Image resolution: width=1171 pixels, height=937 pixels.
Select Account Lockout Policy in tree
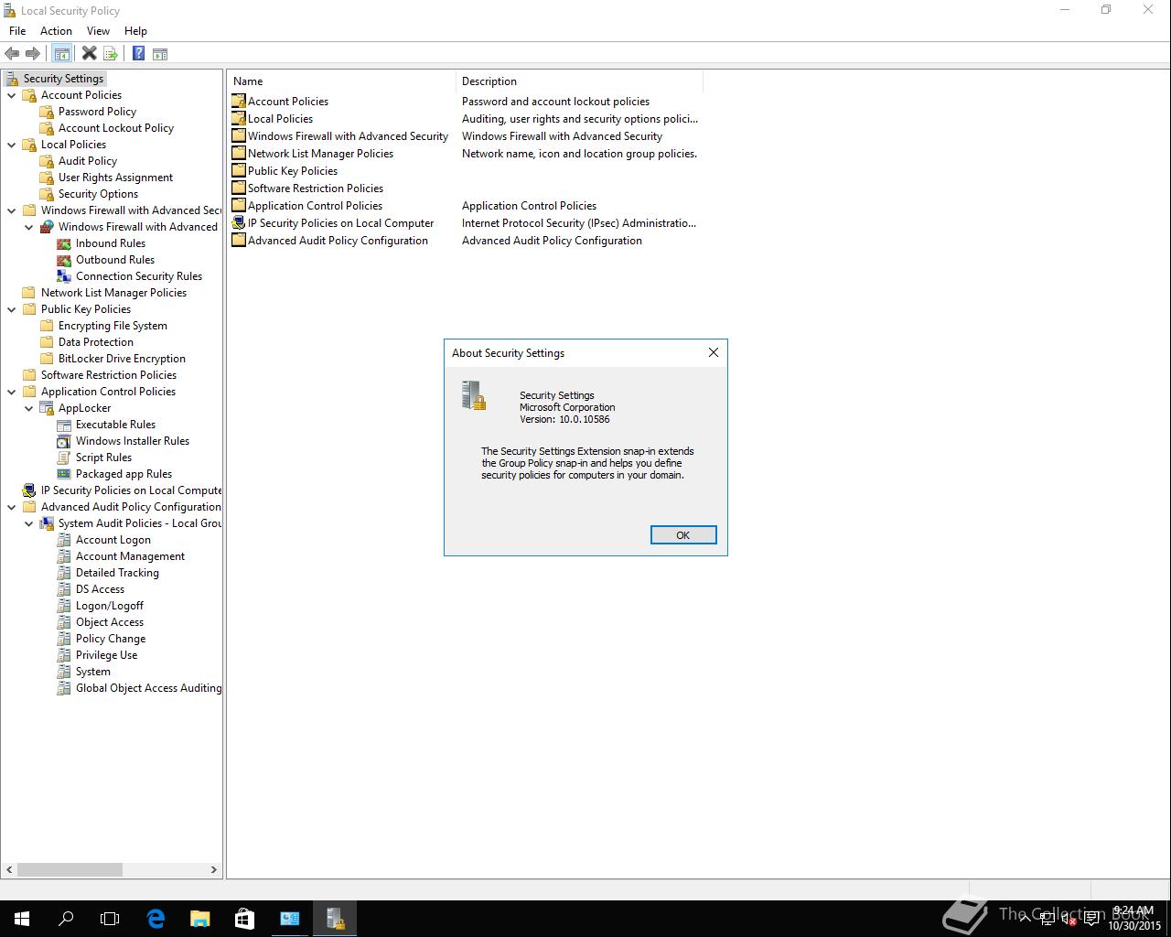pyautogui.click(x=116, y=128)
